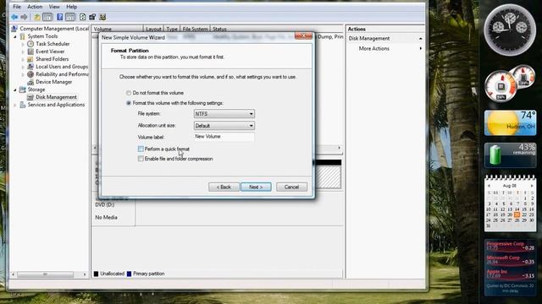542x304 pixels.
Task: Click the Properties toolbar icon beside Refresh
Action: click(x=92, y=17)
